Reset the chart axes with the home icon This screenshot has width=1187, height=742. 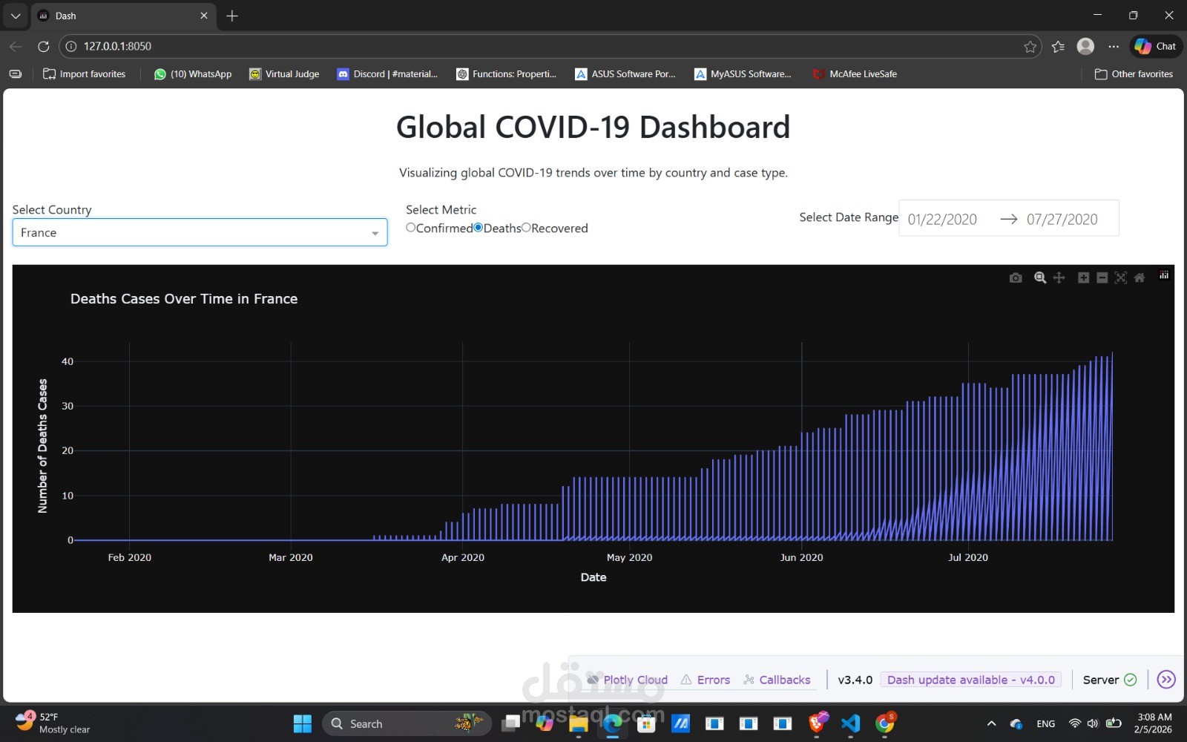click(1140, 277)
